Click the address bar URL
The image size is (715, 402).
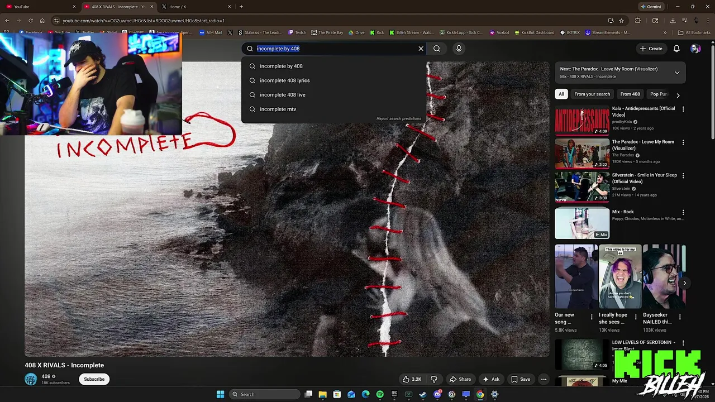[x=144, y=21]
